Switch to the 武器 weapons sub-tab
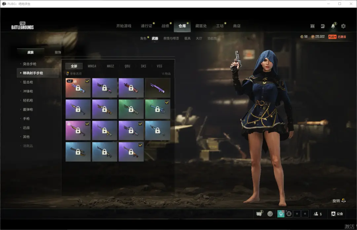357x230 pixels. pyautogui.click(x=155, y=38)
